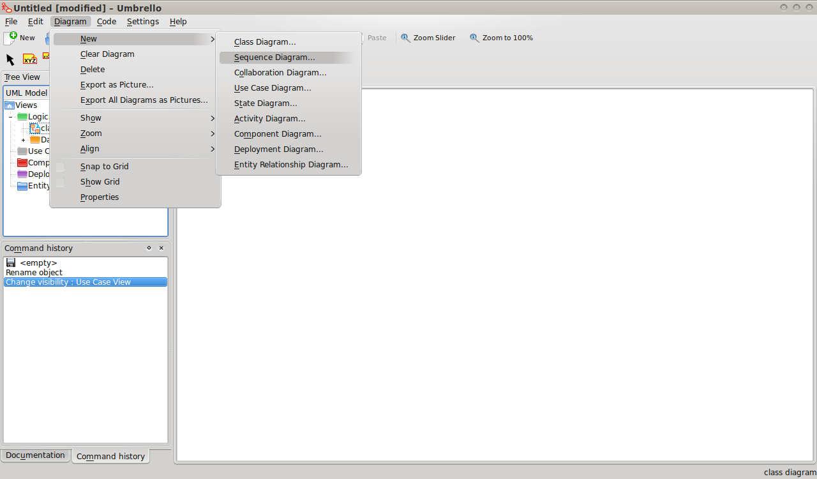Close the open Diagram menu

click(70, 21)
